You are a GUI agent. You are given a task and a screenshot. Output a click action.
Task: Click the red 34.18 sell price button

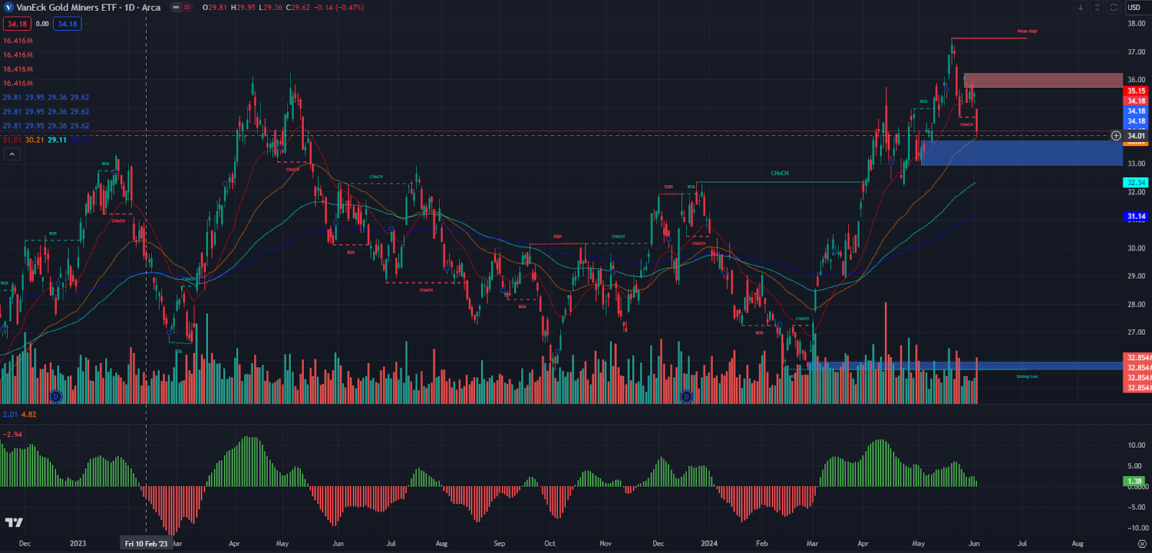click(x=17, y=24)
